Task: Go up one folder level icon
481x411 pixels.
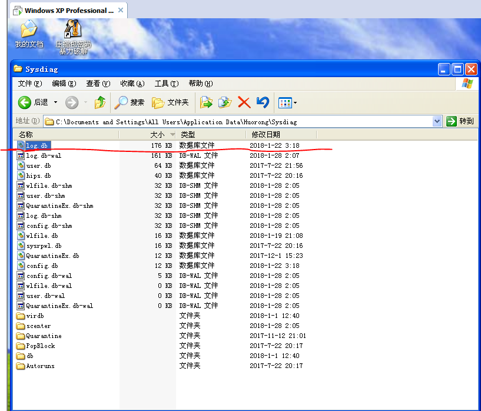Action: click(100, 102)
